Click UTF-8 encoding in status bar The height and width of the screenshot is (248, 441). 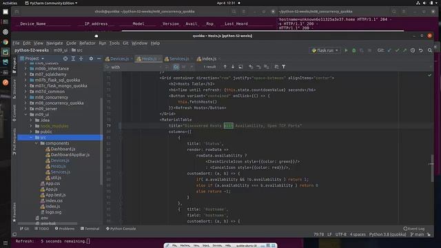pos(340,234)
